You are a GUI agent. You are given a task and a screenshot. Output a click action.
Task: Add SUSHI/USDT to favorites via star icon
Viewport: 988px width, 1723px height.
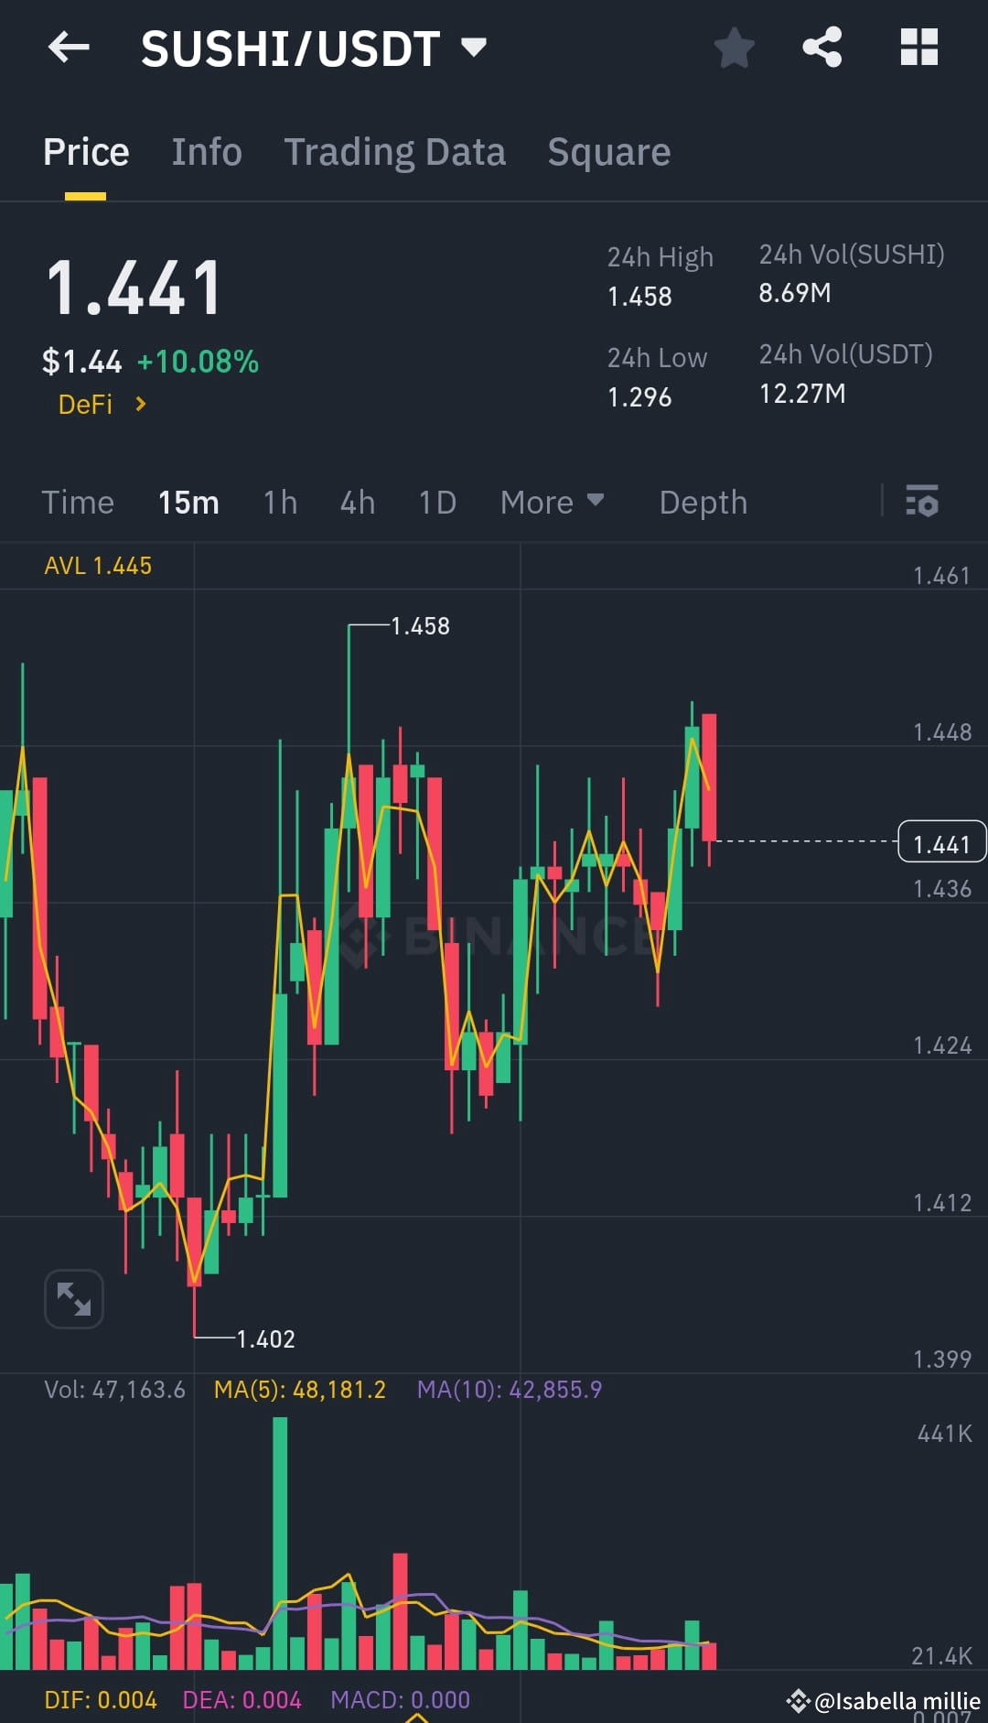(734, 48)
